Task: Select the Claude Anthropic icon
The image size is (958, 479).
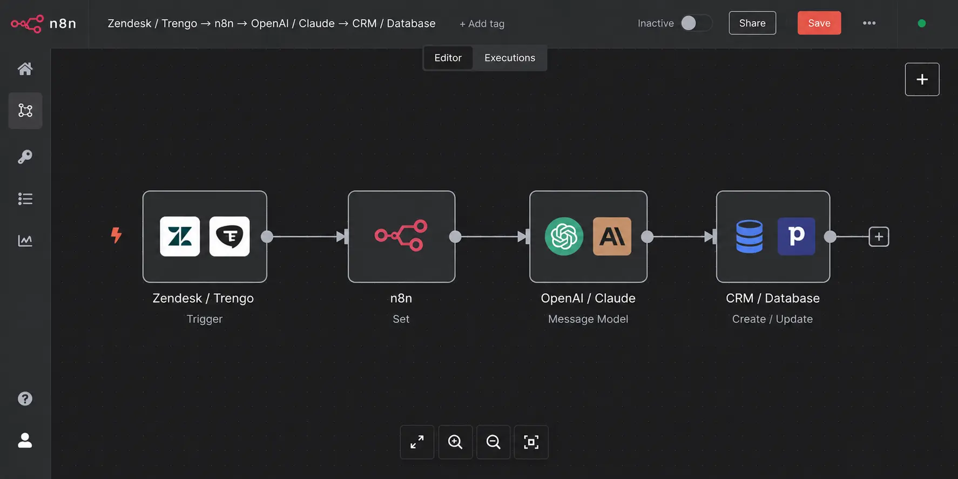Action: (612, 237)
